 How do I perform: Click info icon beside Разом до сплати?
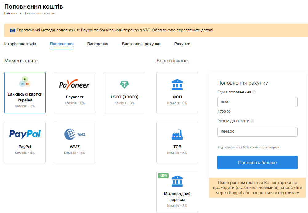(x=252, y=121)
